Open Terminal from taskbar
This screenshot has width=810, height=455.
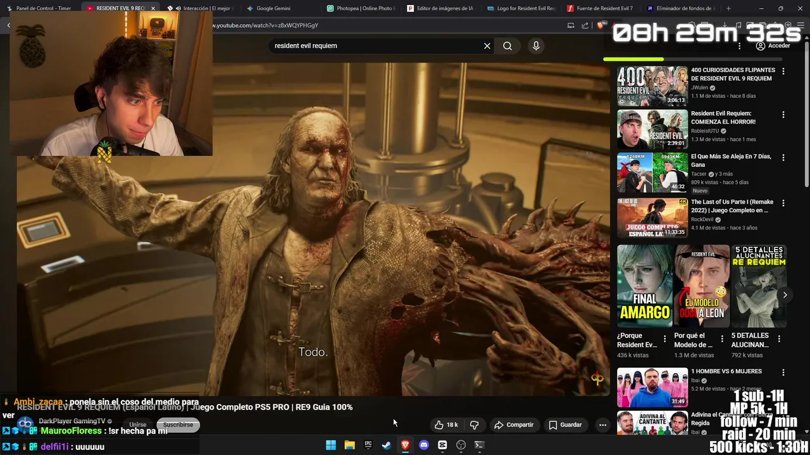click(480, 445)
